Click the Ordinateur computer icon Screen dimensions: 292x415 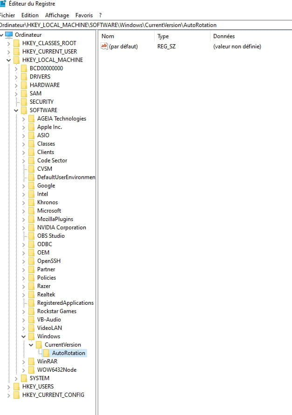(x=9, y=35)
